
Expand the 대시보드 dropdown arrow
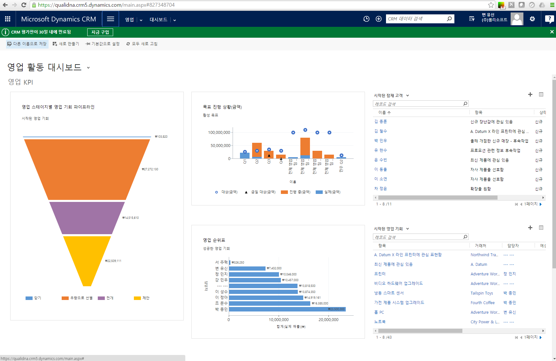pyautogui.click(x=174, y=20)
